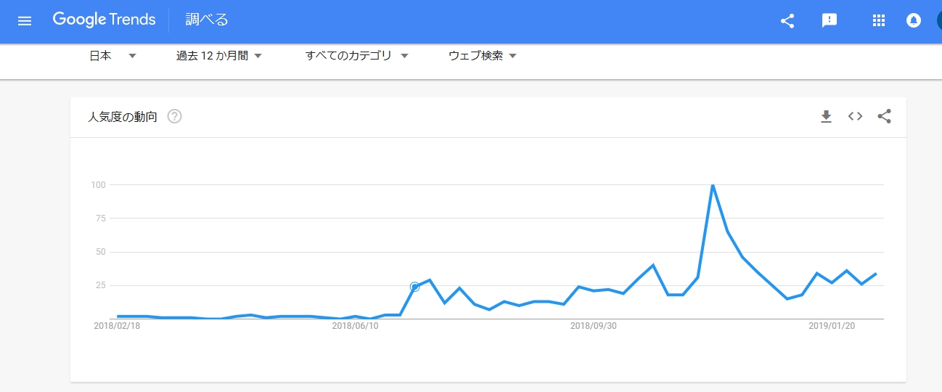The height and width of the screenshot is (392, 942).
Task: Click the 2019/01/20 axis date label
Action: [832, 326]
